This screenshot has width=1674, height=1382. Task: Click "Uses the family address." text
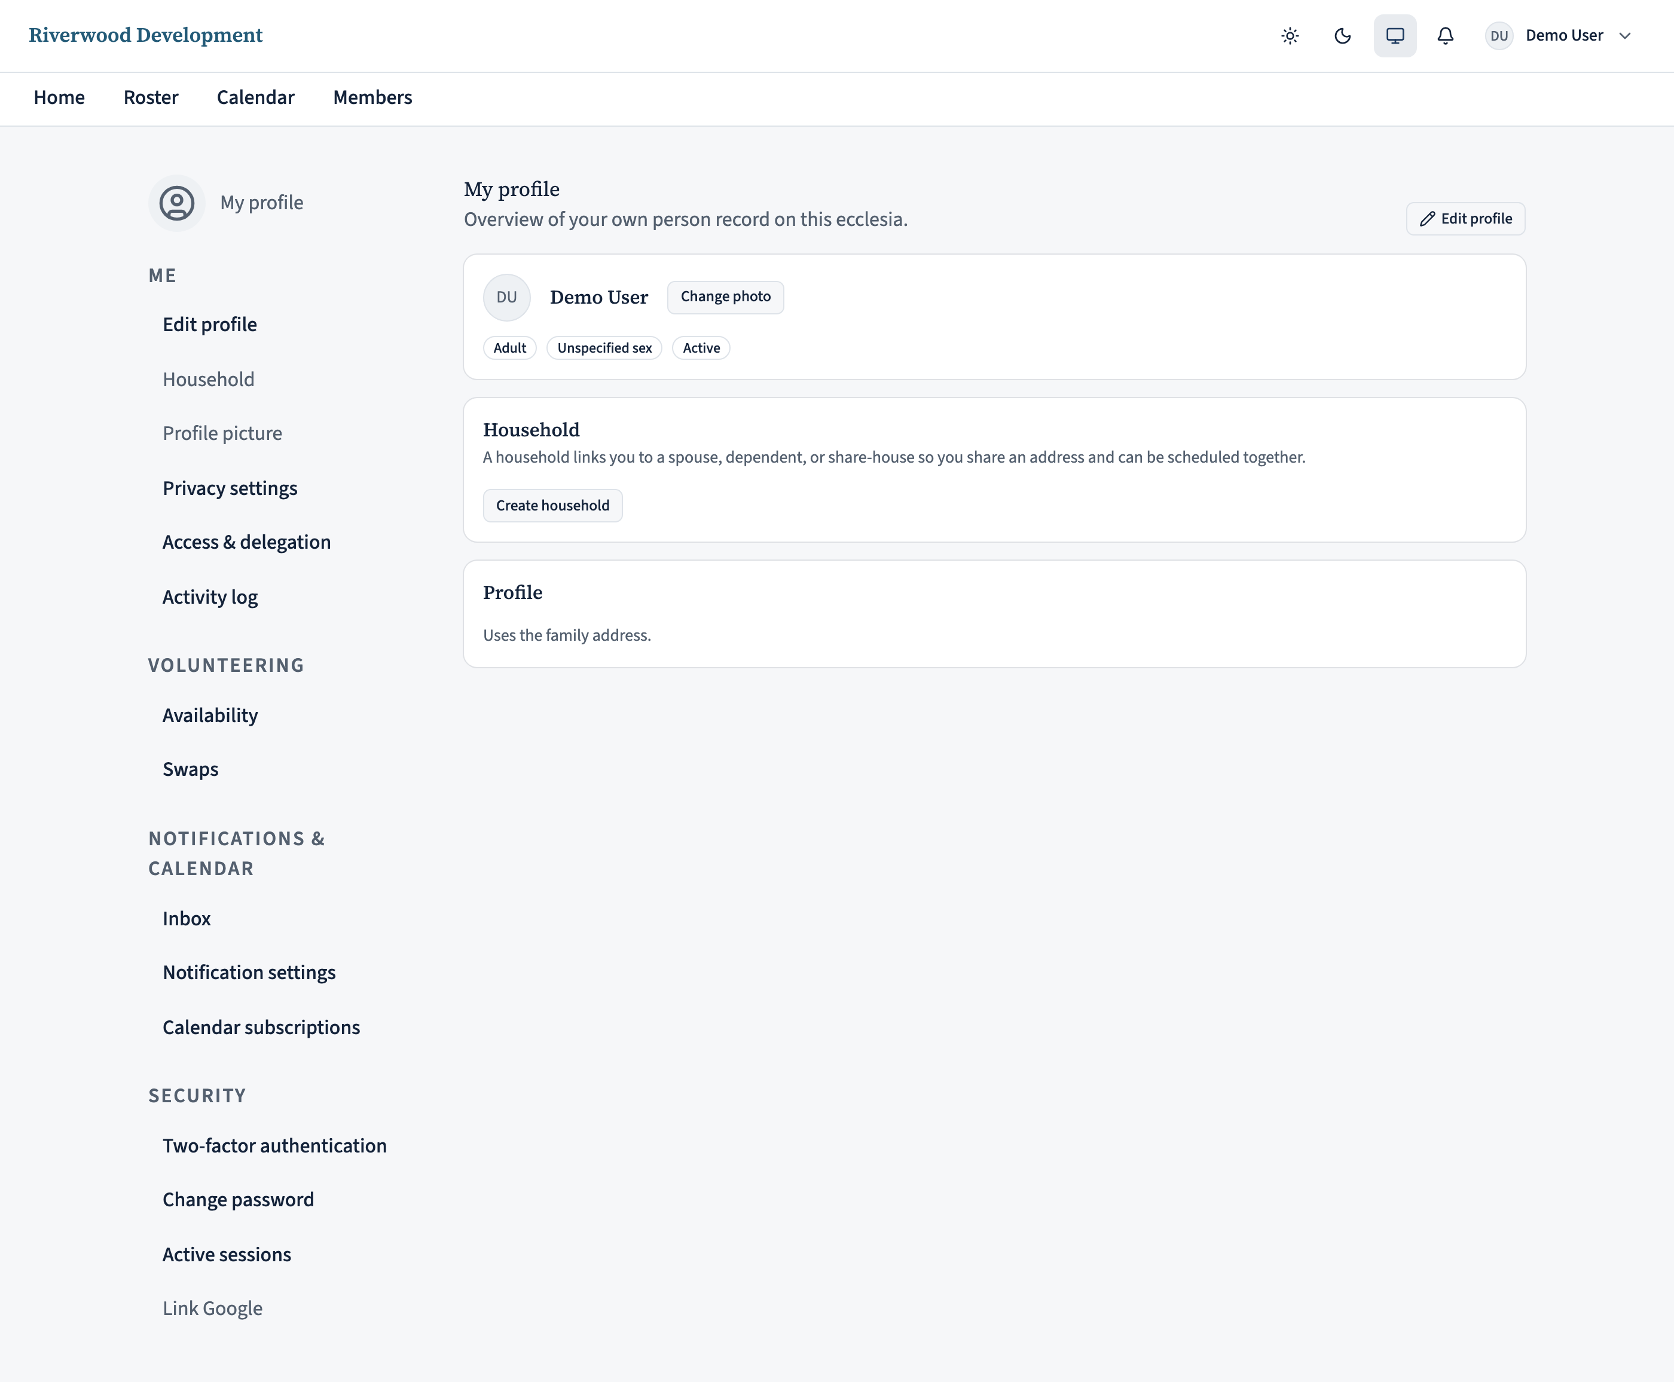point(567,635)
